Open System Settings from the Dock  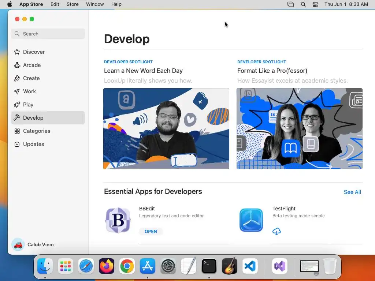(x=168, y=266)
